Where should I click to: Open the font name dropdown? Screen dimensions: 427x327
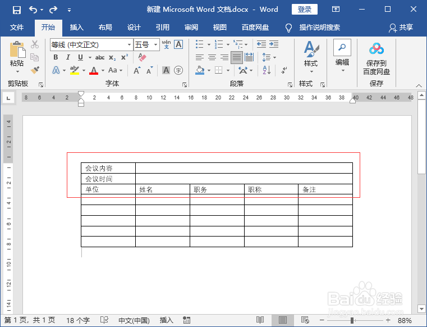pos(129,44)
